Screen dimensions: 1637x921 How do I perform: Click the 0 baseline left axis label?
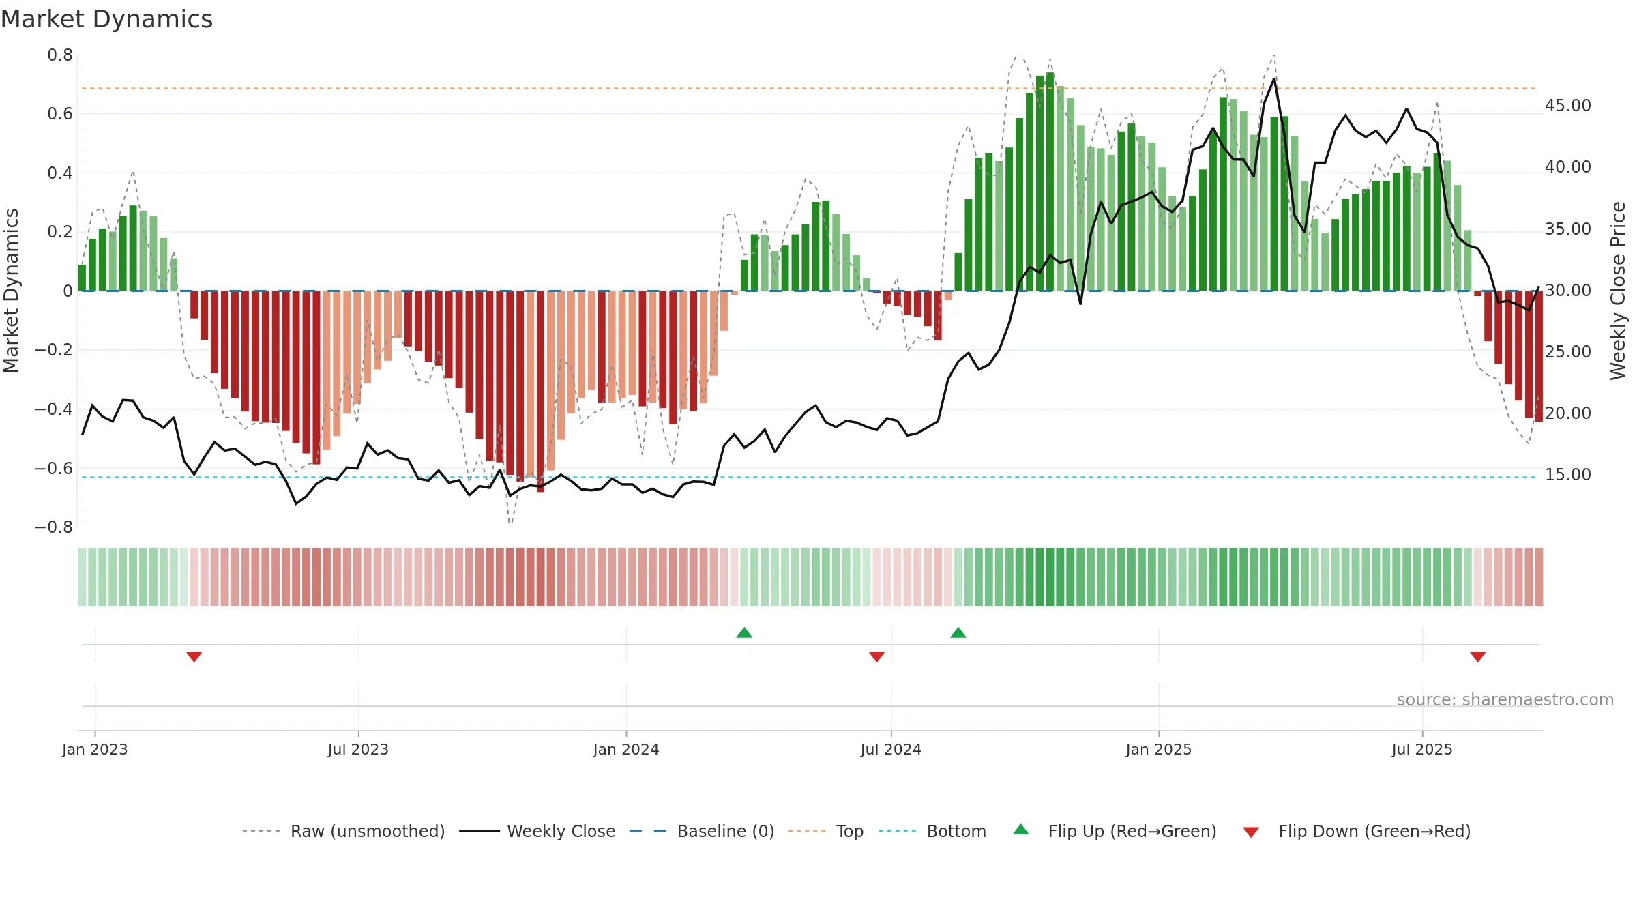coord(68,291)
